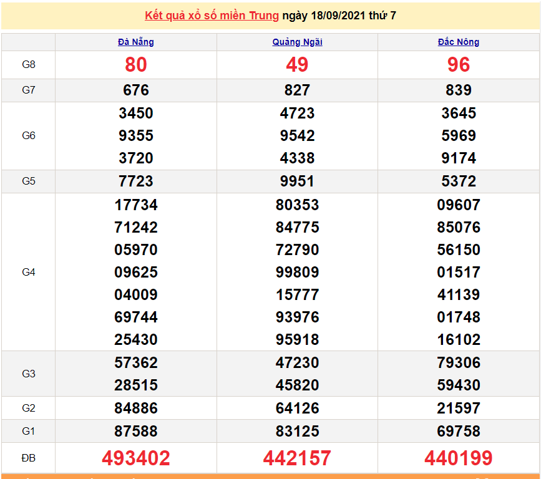Viewport: 541px width, 479px height.
Task: Click G1 result 69758
Action: (x=459, y=431)
